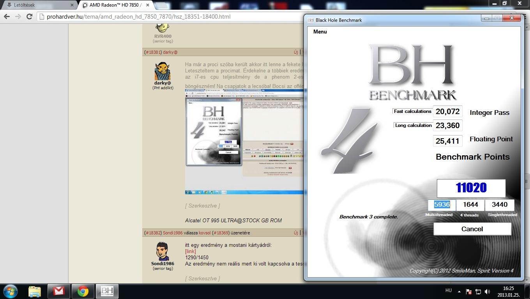Viewport: 530px width, 299px height.
Task: Open the embedded benchmark screenshot in darky@ post
Action: [244, 142]
